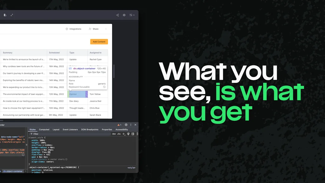
Task: Toggle the device layout icon
Action: [x=5, y=15]
